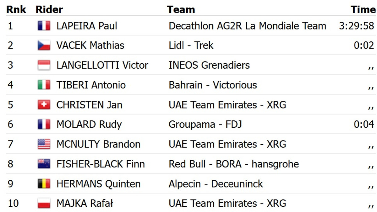Click the Polish flag beside MAJKA Rafał

pyautogui.click(x=44, y=204)
